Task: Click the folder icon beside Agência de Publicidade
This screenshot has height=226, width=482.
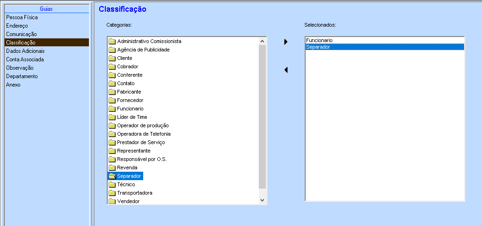Action: click(112, 50)
